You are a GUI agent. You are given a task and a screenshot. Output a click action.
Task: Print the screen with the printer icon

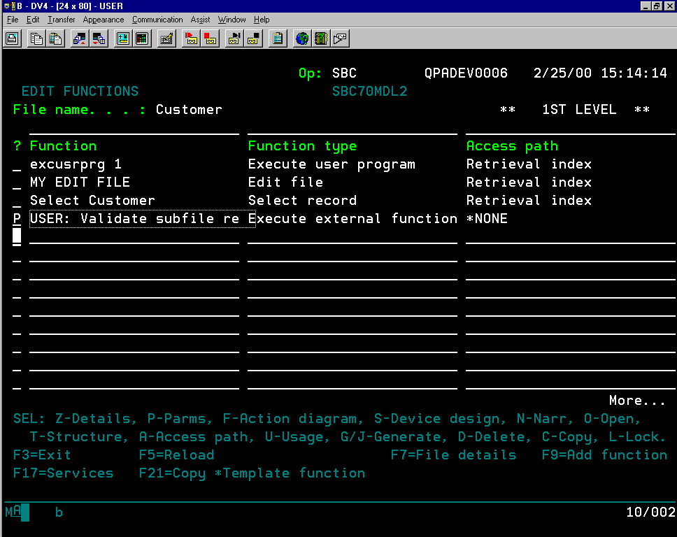(x=12, y=38)
